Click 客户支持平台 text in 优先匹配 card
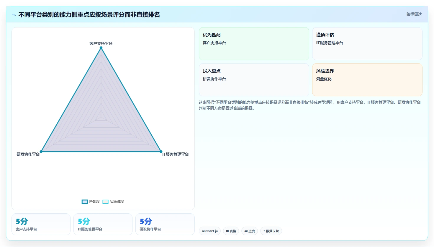 tap(214, 43)
